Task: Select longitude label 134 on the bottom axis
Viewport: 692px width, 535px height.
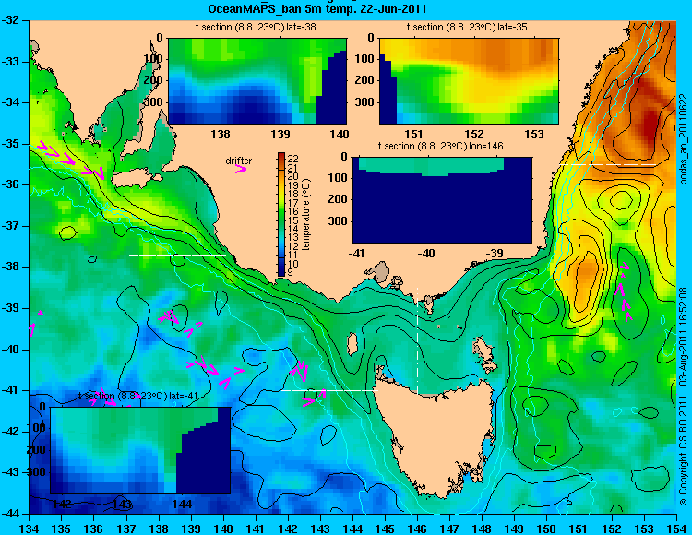Action: coord(30,529)
